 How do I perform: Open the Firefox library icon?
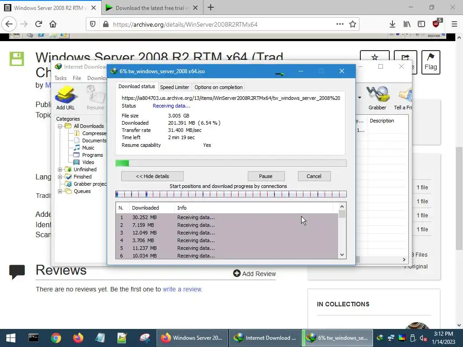(x=407, y=24)
